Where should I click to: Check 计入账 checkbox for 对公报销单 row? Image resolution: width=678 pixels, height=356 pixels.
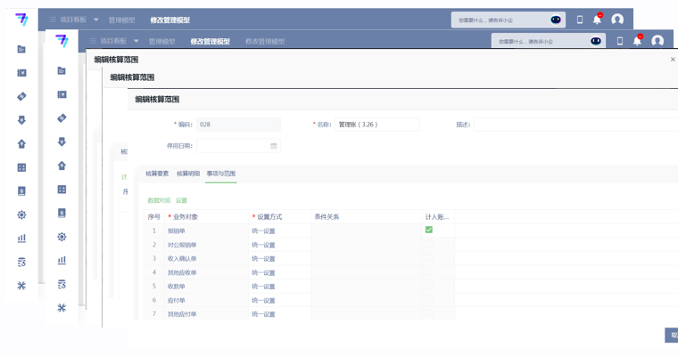click(x=429, y=245)
